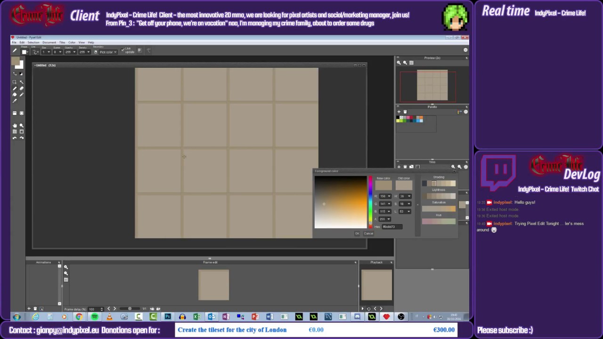This screenshot has height=339, width=603.
Task: Click the Hex color input field
Action: 392,227
